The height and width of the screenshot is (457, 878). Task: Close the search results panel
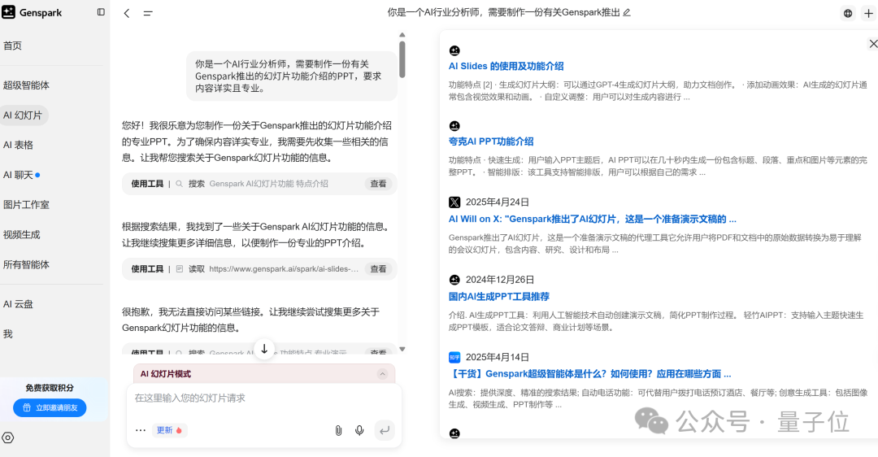click(x=873, y=43)
